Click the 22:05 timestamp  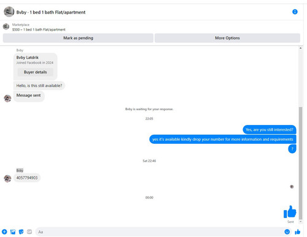[149, 119]
